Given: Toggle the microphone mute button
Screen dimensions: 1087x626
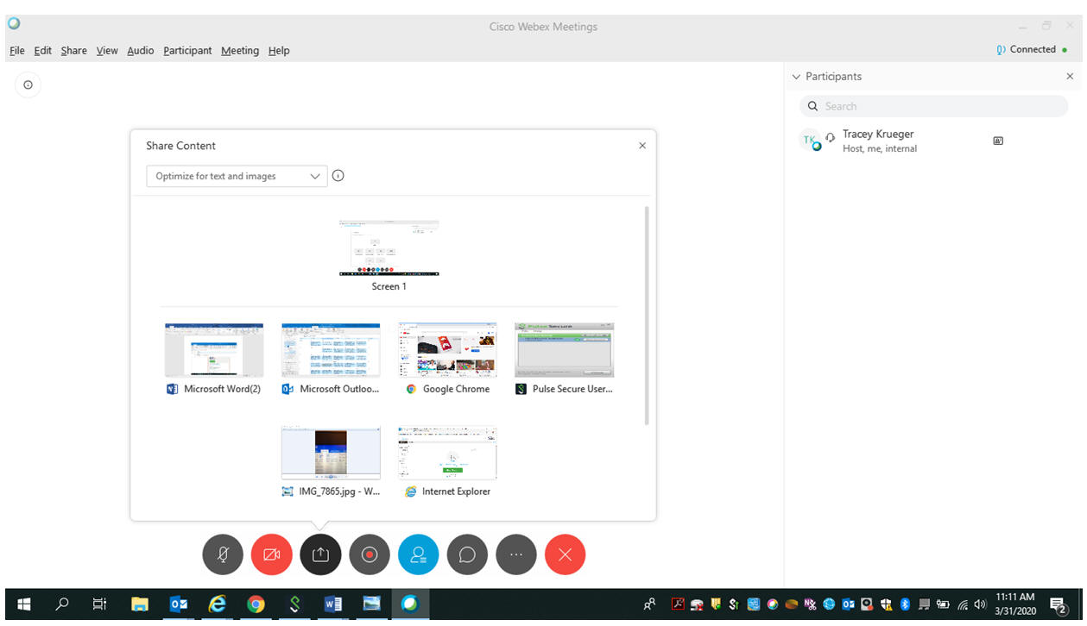Looking at the screenshot, I should coord(223,554).
